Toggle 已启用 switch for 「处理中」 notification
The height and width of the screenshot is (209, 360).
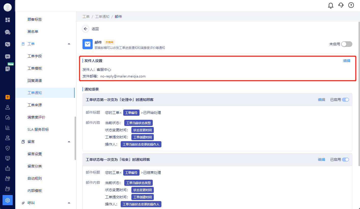tap(345, 100)
